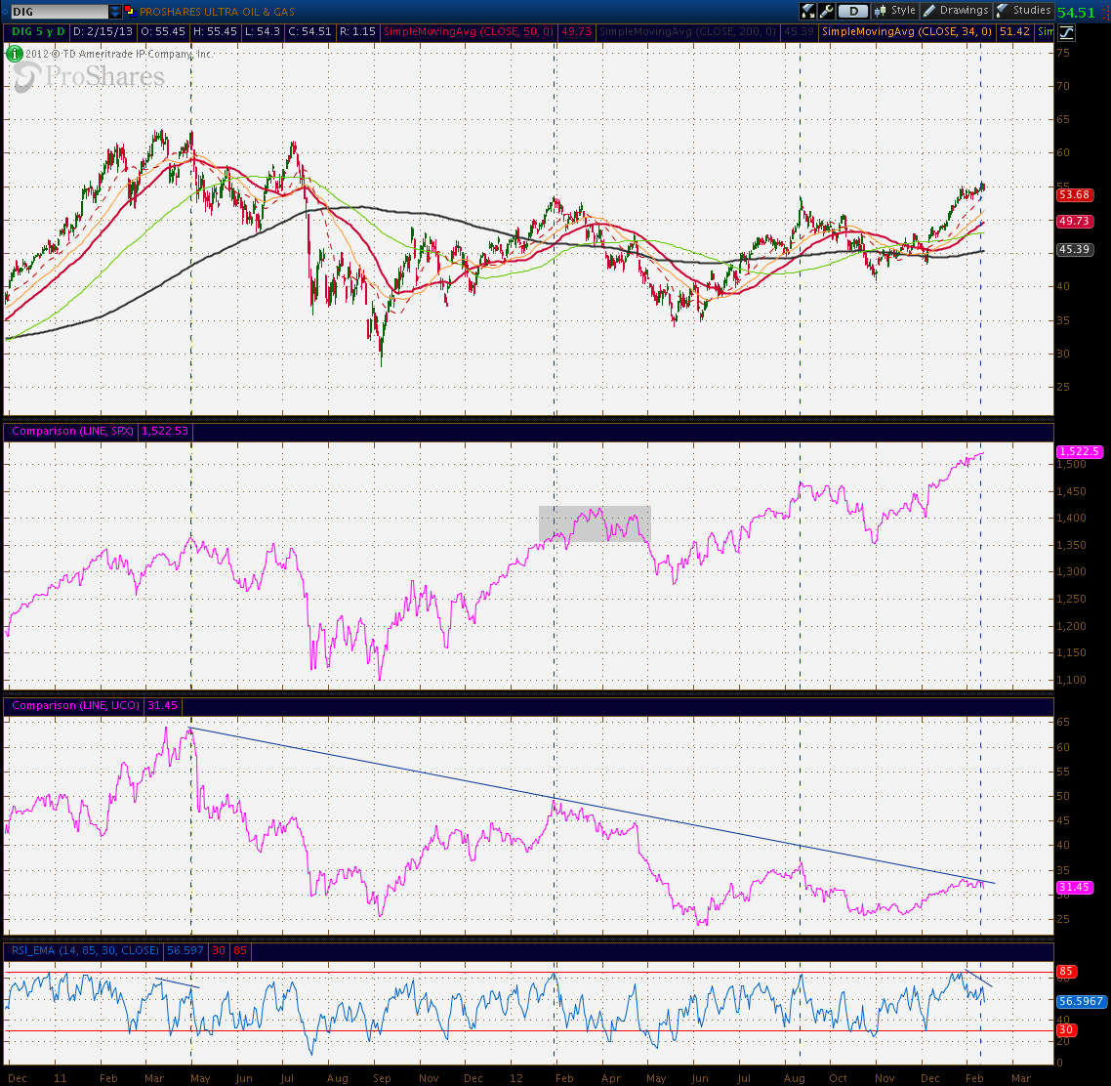Open the symbol dropdown arrow next to DIG
The image size is (1111, 1086).
[x=115, y=12]
